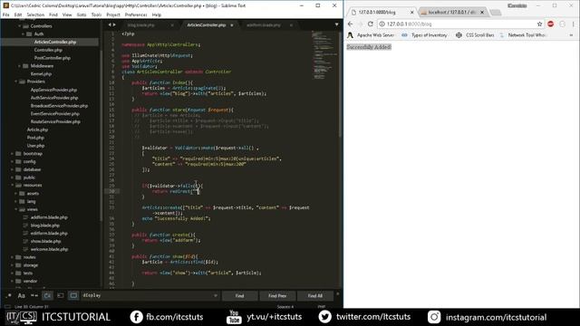Toggle wrap search option in find bar

[x=47, y=296]
